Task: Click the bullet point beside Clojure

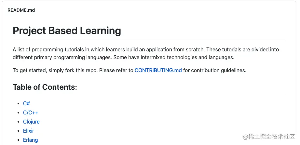Action: 19,122
